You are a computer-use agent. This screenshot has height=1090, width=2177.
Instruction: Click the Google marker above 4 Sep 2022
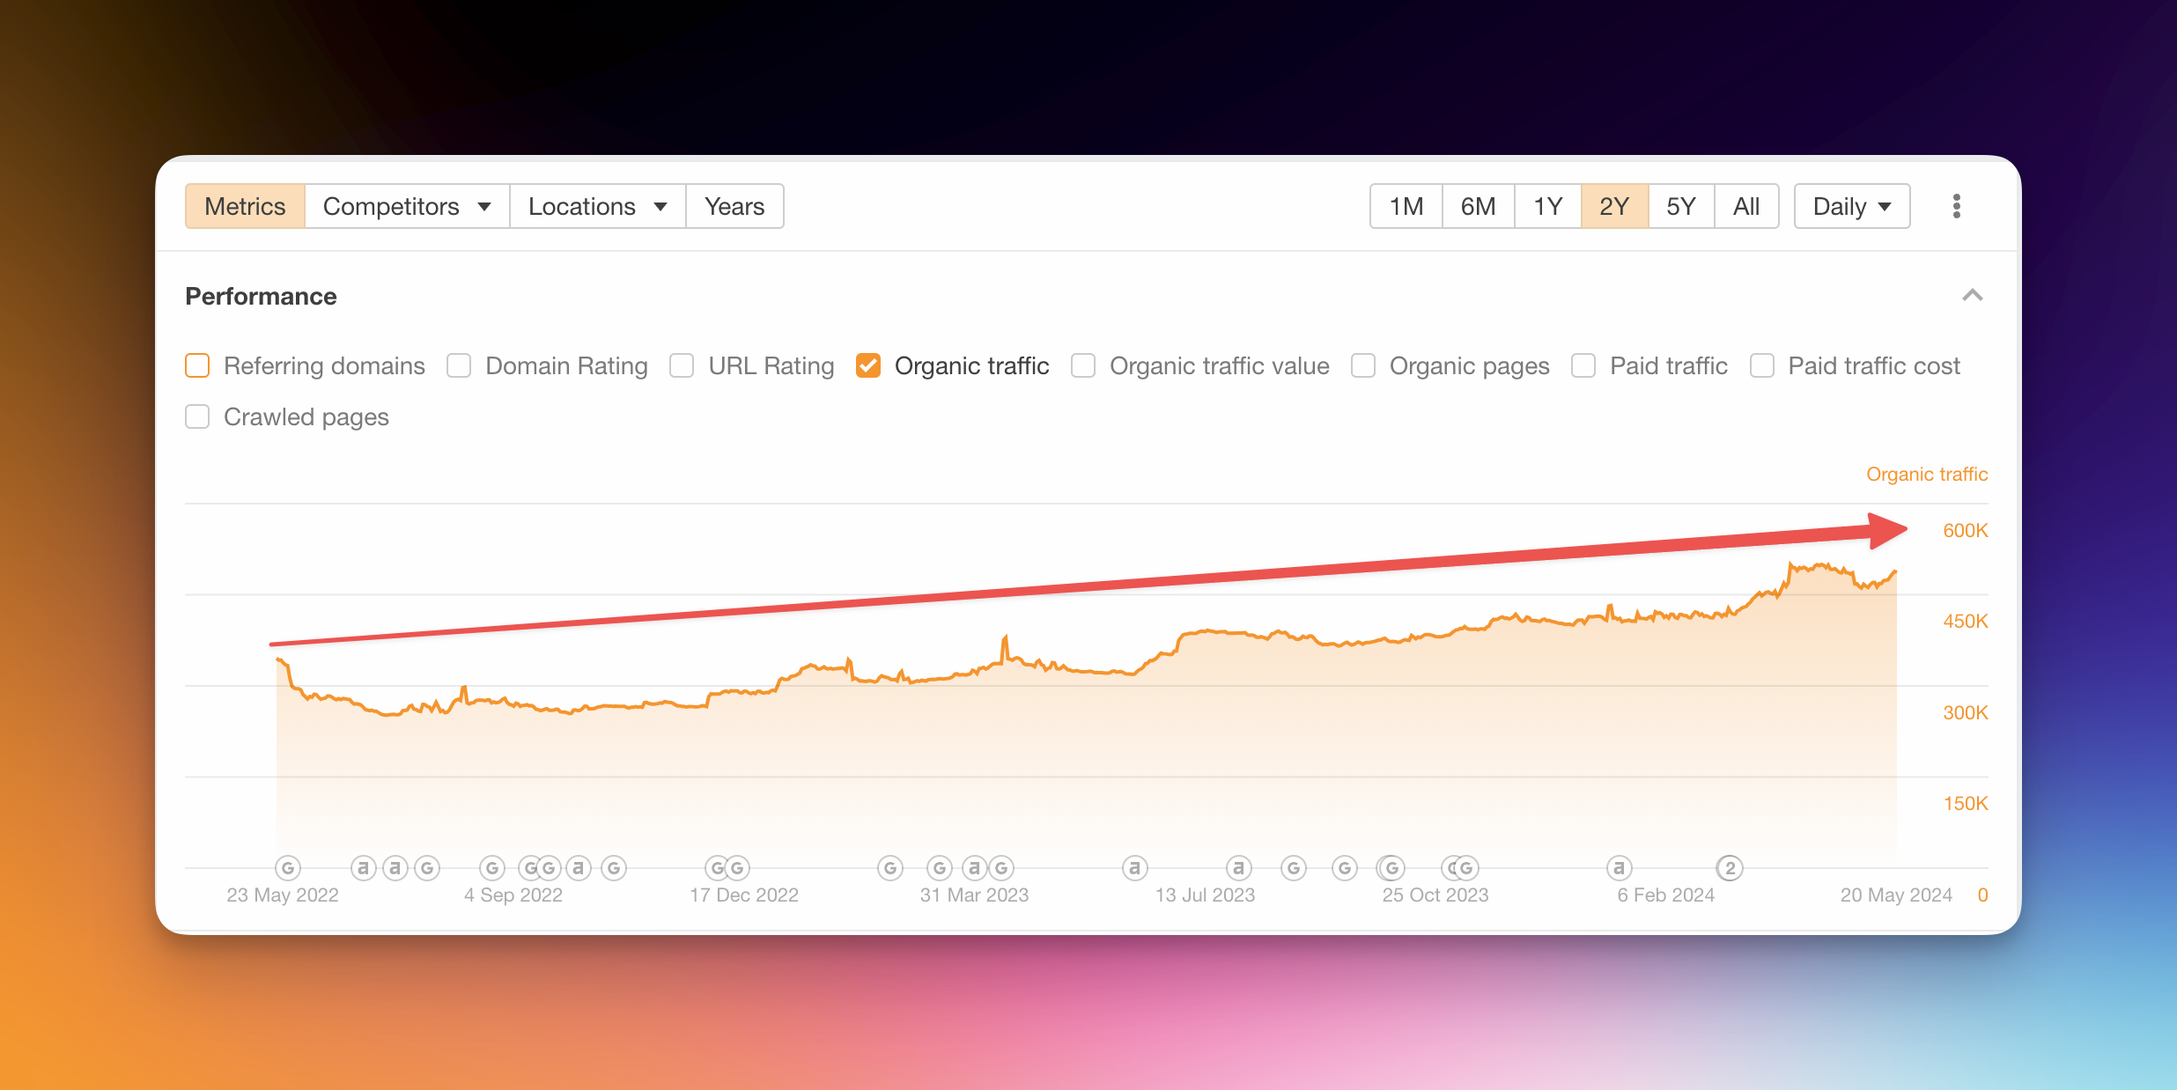pos(492,868)
